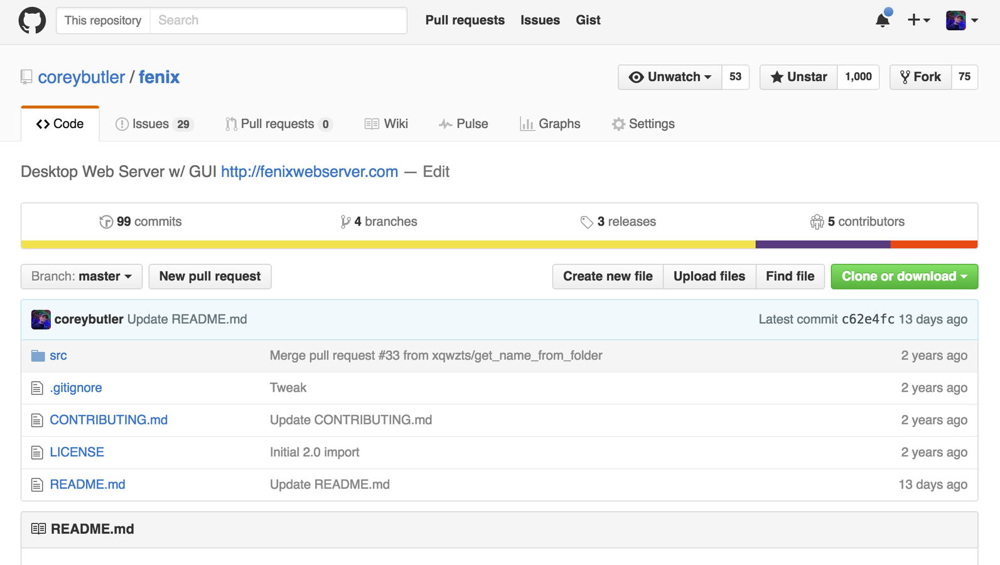1000x565 pixels.
Task: Click the README.md file icon in file list
Action: pos(37,485)
